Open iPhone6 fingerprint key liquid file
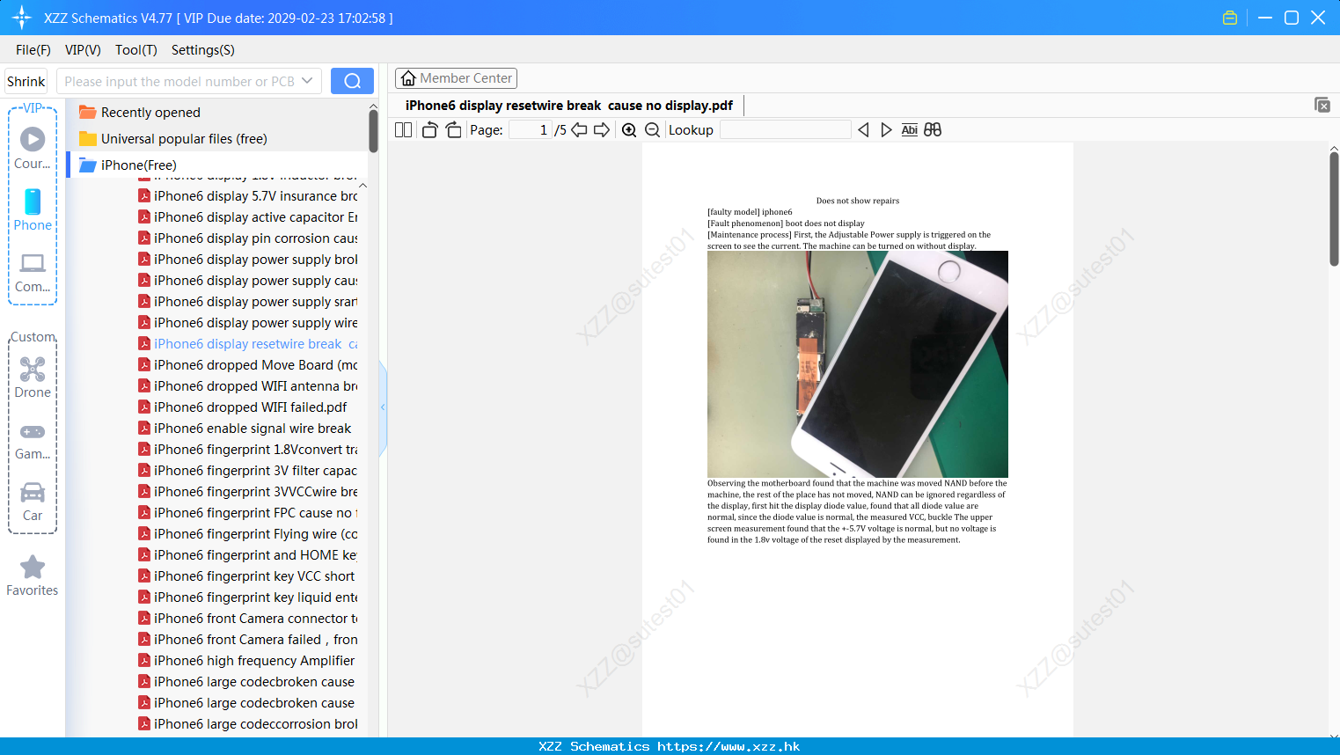1340x755 pixels. coord(248,597)
